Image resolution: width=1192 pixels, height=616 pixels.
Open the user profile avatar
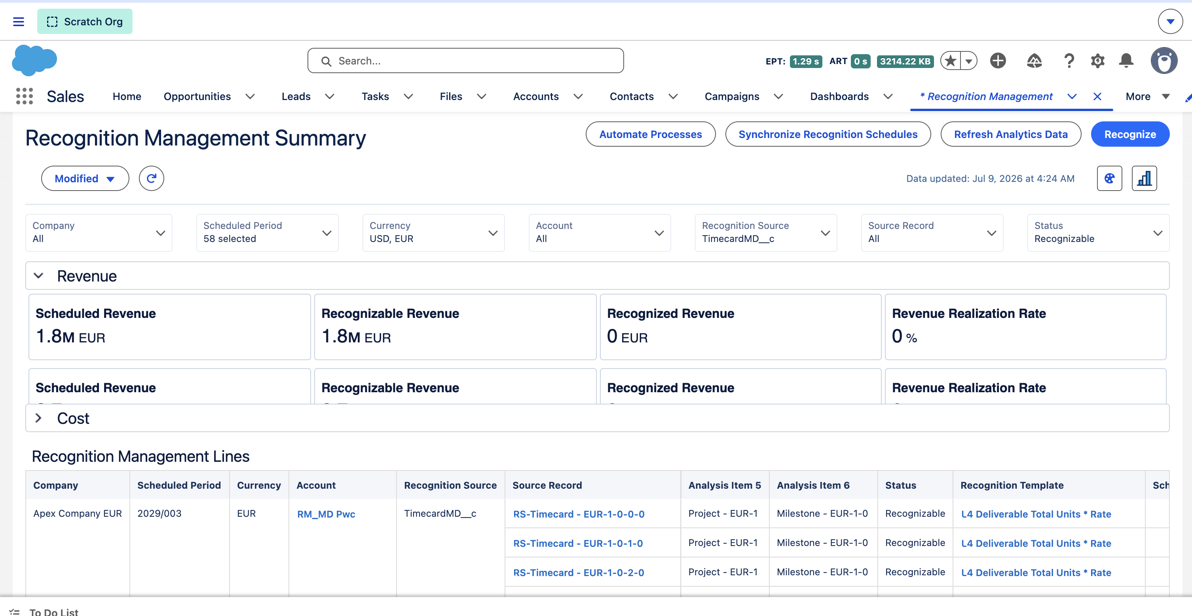[x=1164, y=60]
